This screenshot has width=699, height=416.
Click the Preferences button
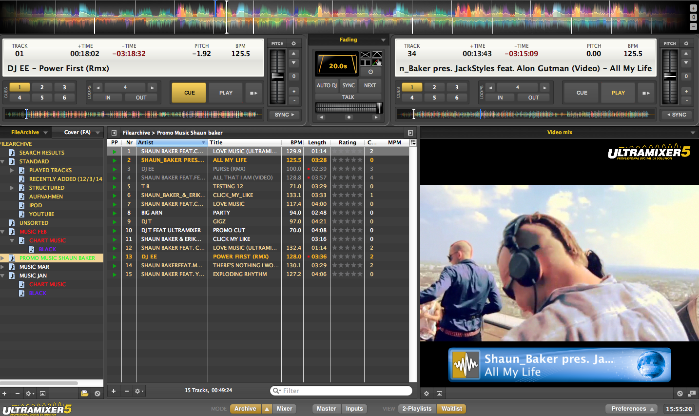point(628,409)
